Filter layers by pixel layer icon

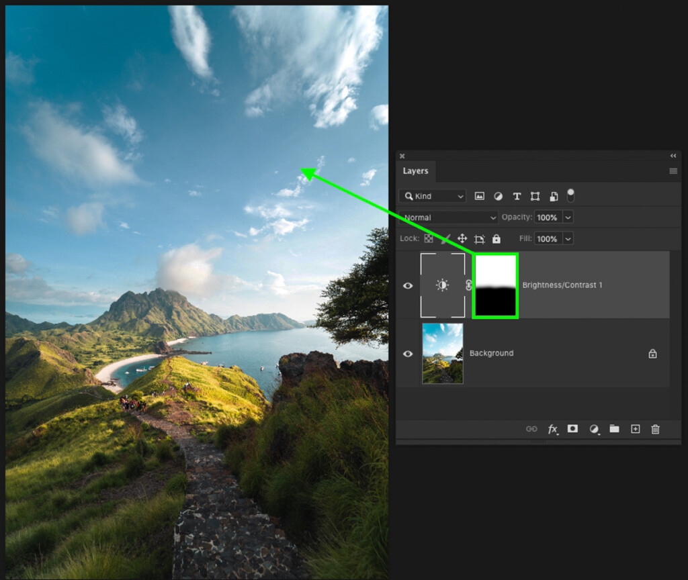[479, 196]
